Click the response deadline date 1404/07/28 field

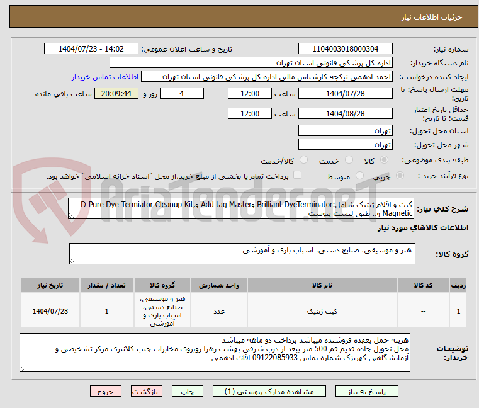click(x=345, y=94)
